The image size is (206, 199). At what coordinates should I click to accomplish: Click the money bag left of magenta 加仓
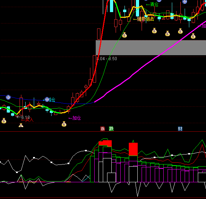click(x=64, y=124)
